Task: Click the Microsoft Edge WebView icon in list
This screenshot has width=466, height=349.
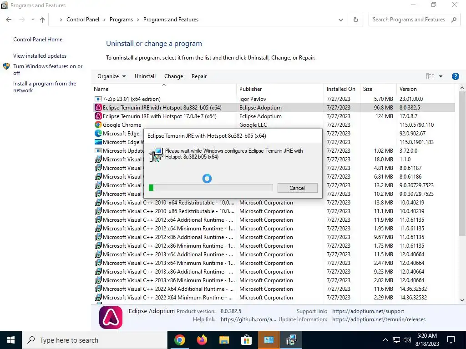Action: pos(98,142)
